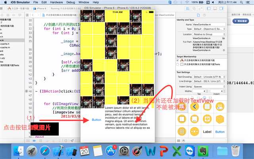Screen dimensions: 254x159
Task: Click the Spotlight search icon in the menu bar
Action: (x=241, y=2)
